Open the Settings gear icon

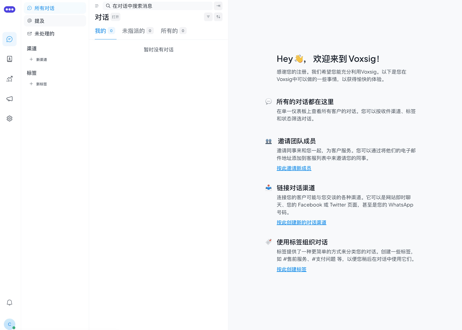tap(9, 118)
